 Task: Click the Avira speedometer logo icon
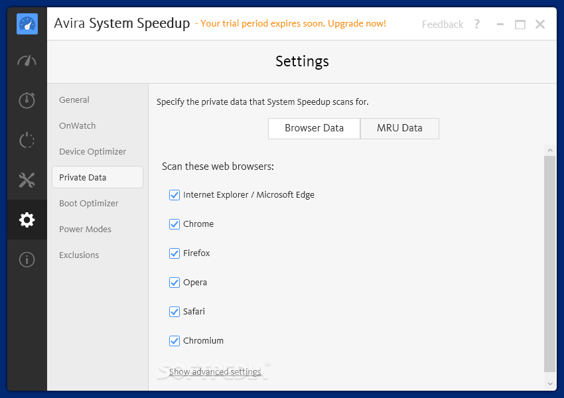(27, 24)
